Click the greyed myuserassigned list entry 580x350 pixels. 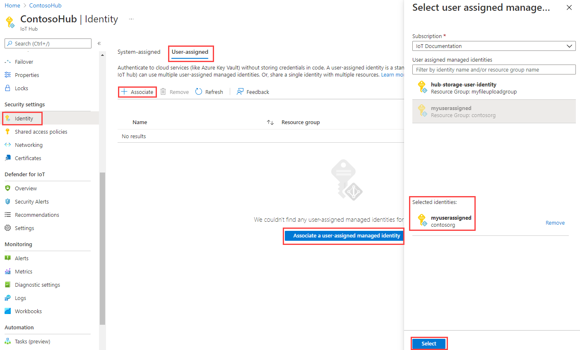coord(494,111)
